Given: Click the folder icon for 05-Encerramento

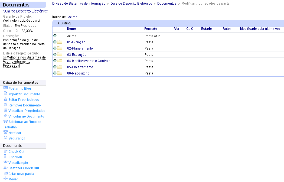Looking at the screenshot, I should pos(60,67).
